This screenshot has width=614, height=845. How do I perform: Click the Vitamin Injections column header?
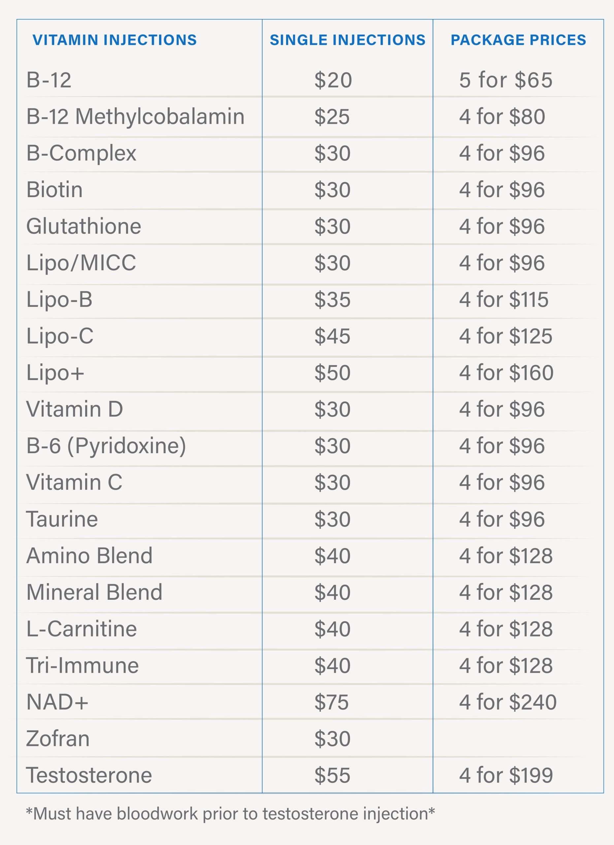coord(115,40)
